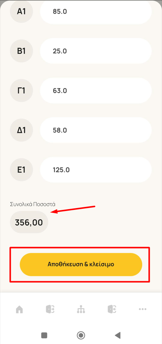Tap the Γ1 round label badge
This screenshot has width=162, height=344.
[22, 90]
